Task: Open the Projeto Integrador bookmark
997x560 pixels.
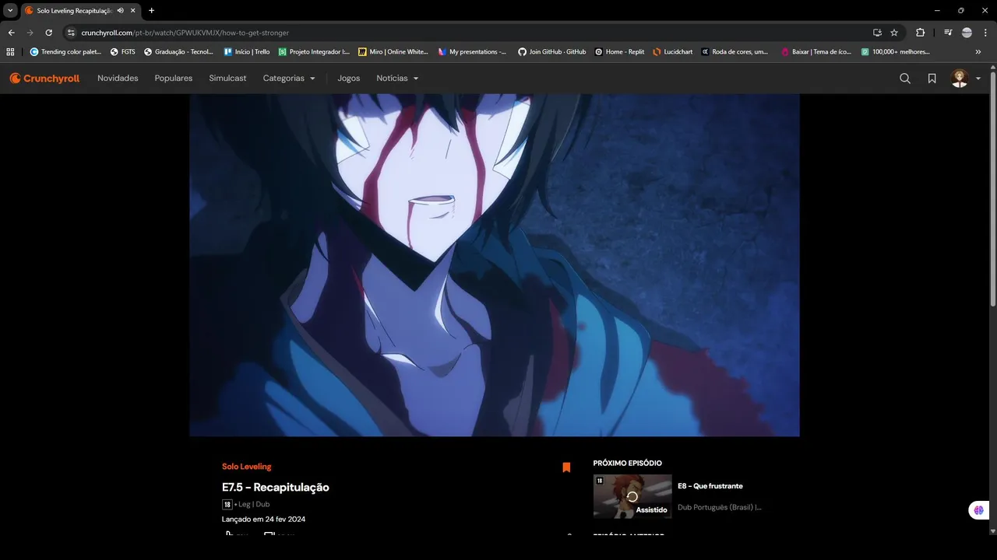Action: (x=314, y=52)
